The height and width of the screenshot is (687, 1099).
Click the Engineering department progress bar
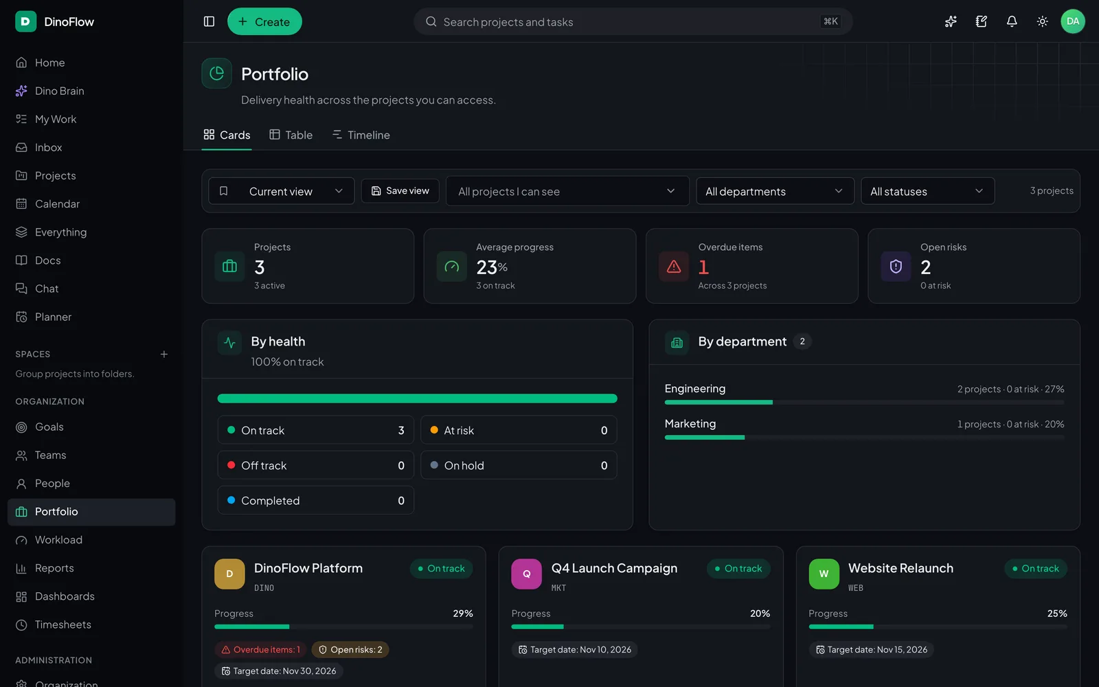[864, 403]
